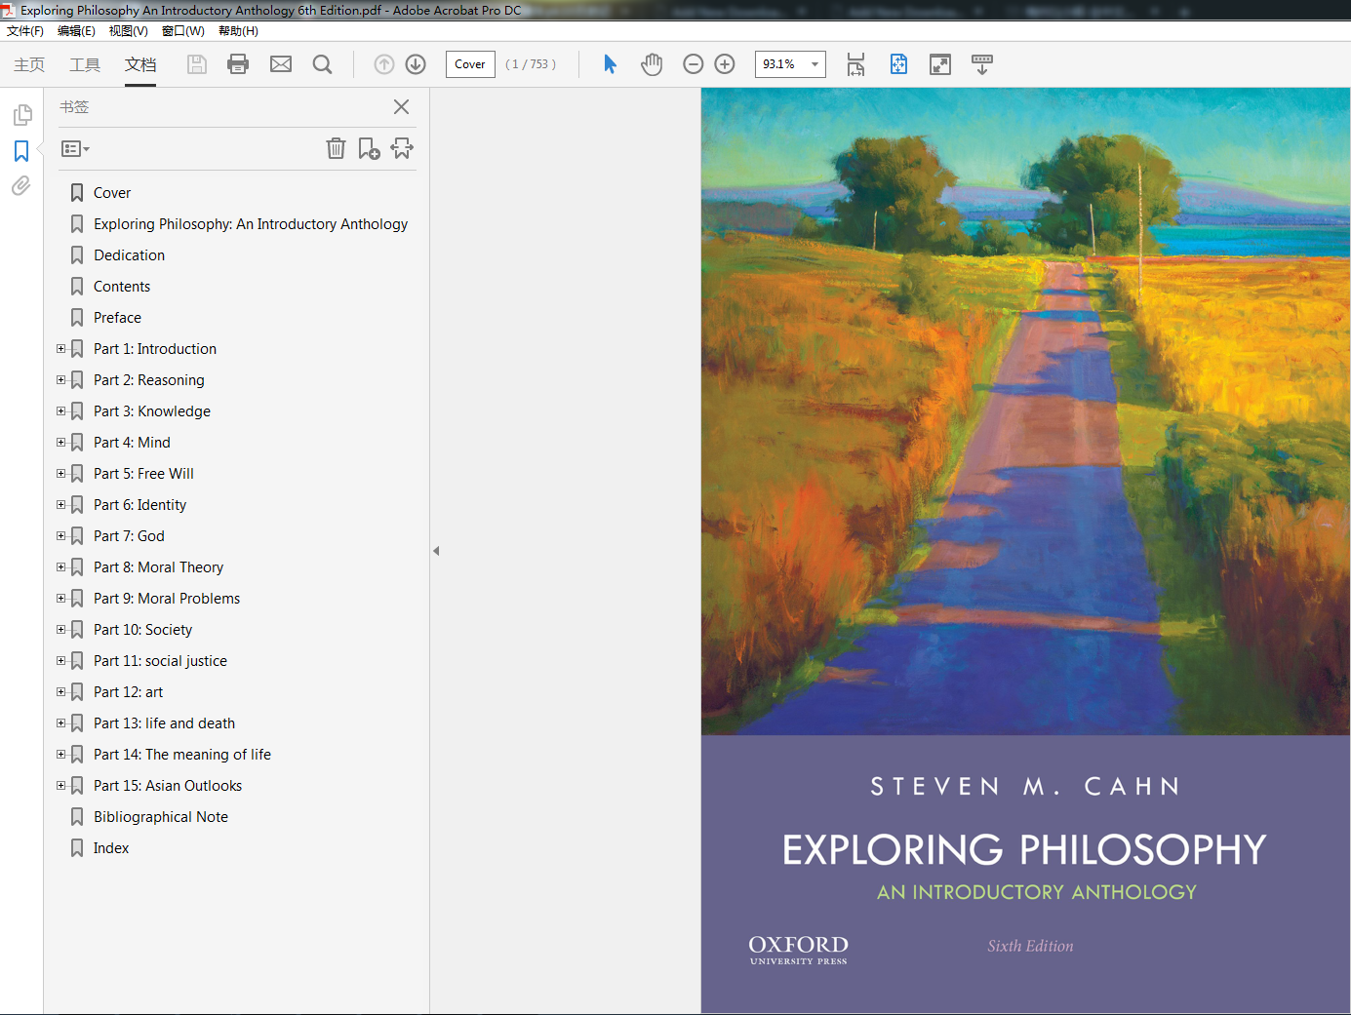
Task: Expand Part 2: Reasoning bookmark
Action: tap(60, 379)
